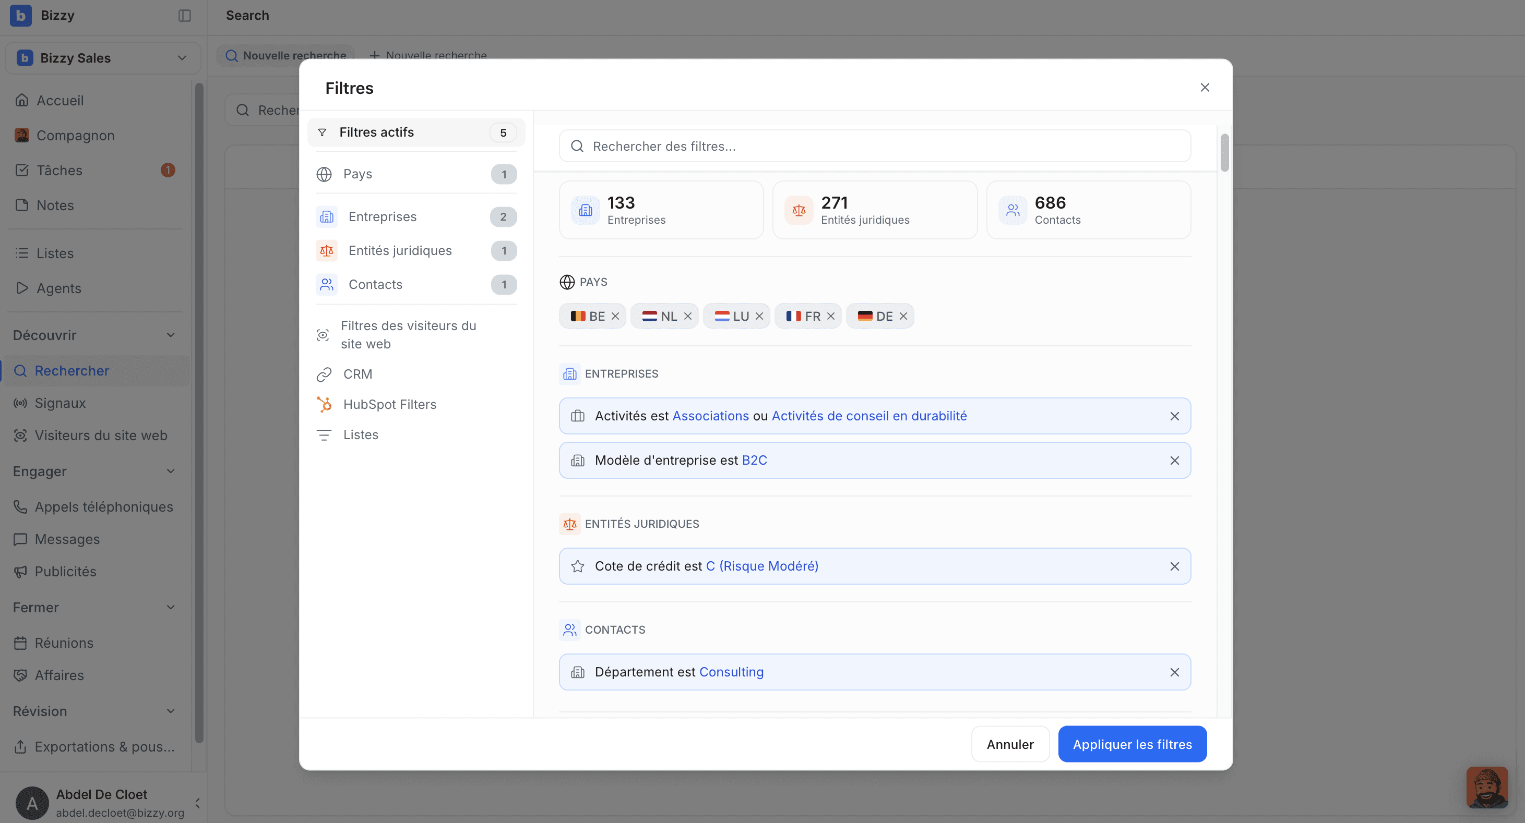
Task: Open the Compagnon page
Action: (x=65, y=136)
